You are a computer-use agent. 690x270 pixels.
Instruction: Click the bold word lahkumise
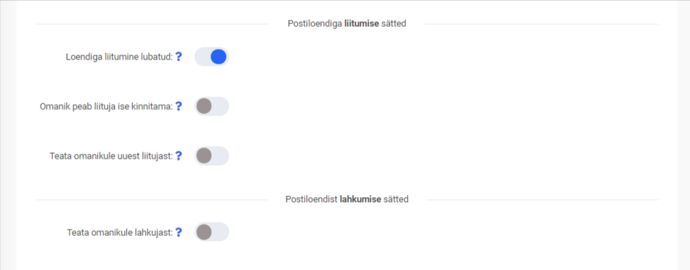click(x=360, y=200)
